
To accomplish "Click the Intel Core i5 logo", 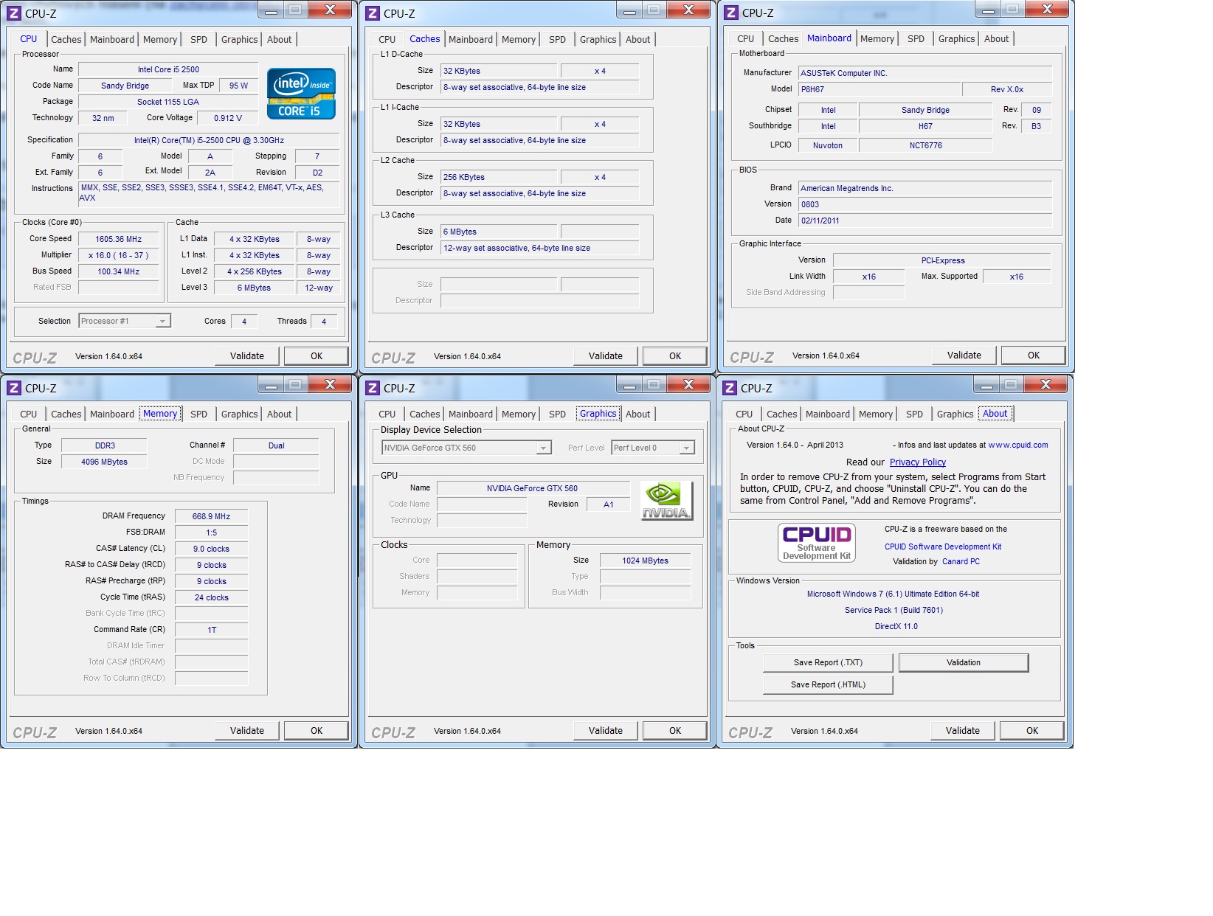I will 301,94.
